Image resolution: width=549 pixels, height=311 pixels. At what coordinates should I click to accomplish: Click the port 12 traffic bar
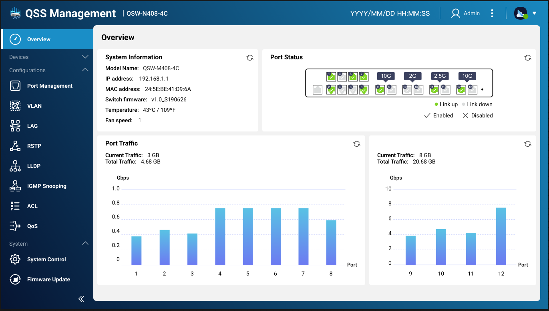(501, 236)
